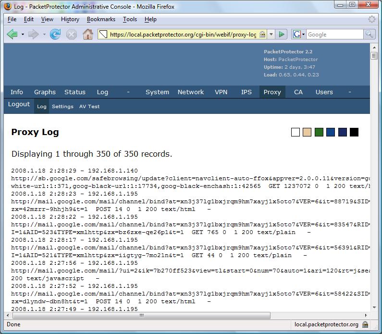
Task: Click the lock icon in the status bar
Action: tap(365, 324)
